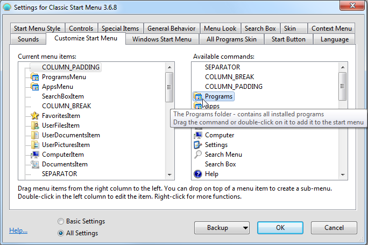Select the Basic Settings radio button

click(61, 221)
